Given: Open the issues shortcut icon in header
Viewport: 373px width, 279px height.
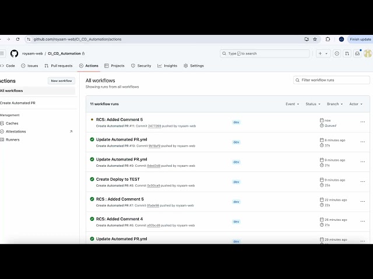Looking at the screenshot, I should (337, 53).
